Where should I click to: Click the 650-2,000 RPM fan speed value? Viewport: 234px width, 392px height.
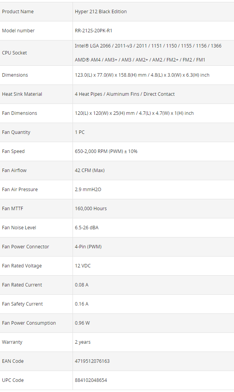(x=106, y=151)
